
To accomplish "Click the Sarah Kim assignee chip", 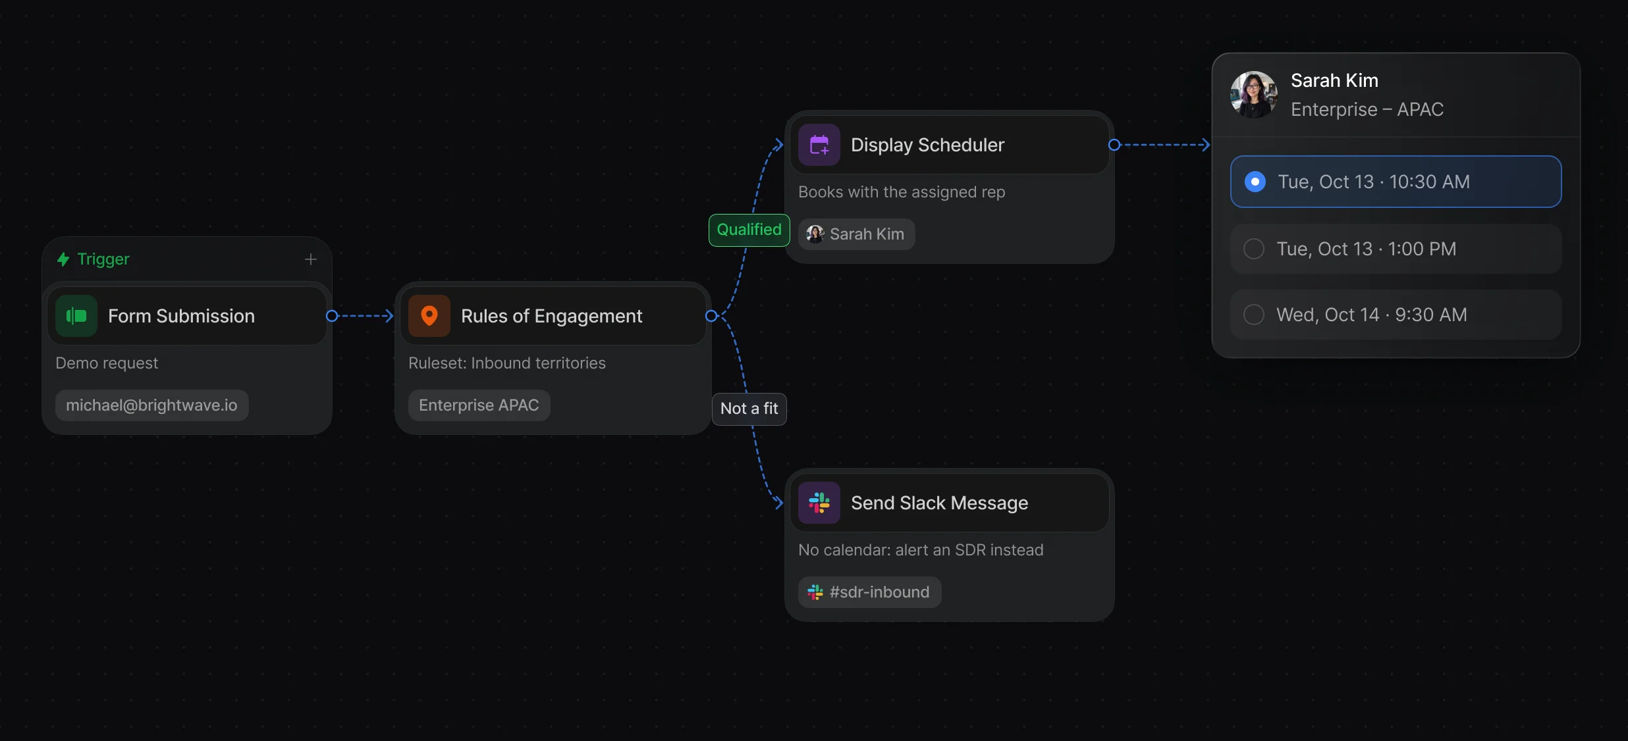I will click(x=857, y=234).
